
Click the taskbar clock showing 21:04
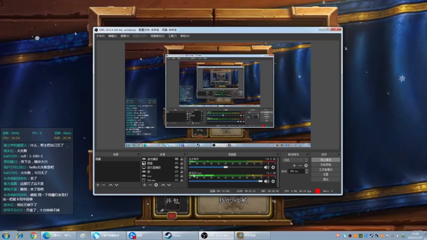(416, 236)
